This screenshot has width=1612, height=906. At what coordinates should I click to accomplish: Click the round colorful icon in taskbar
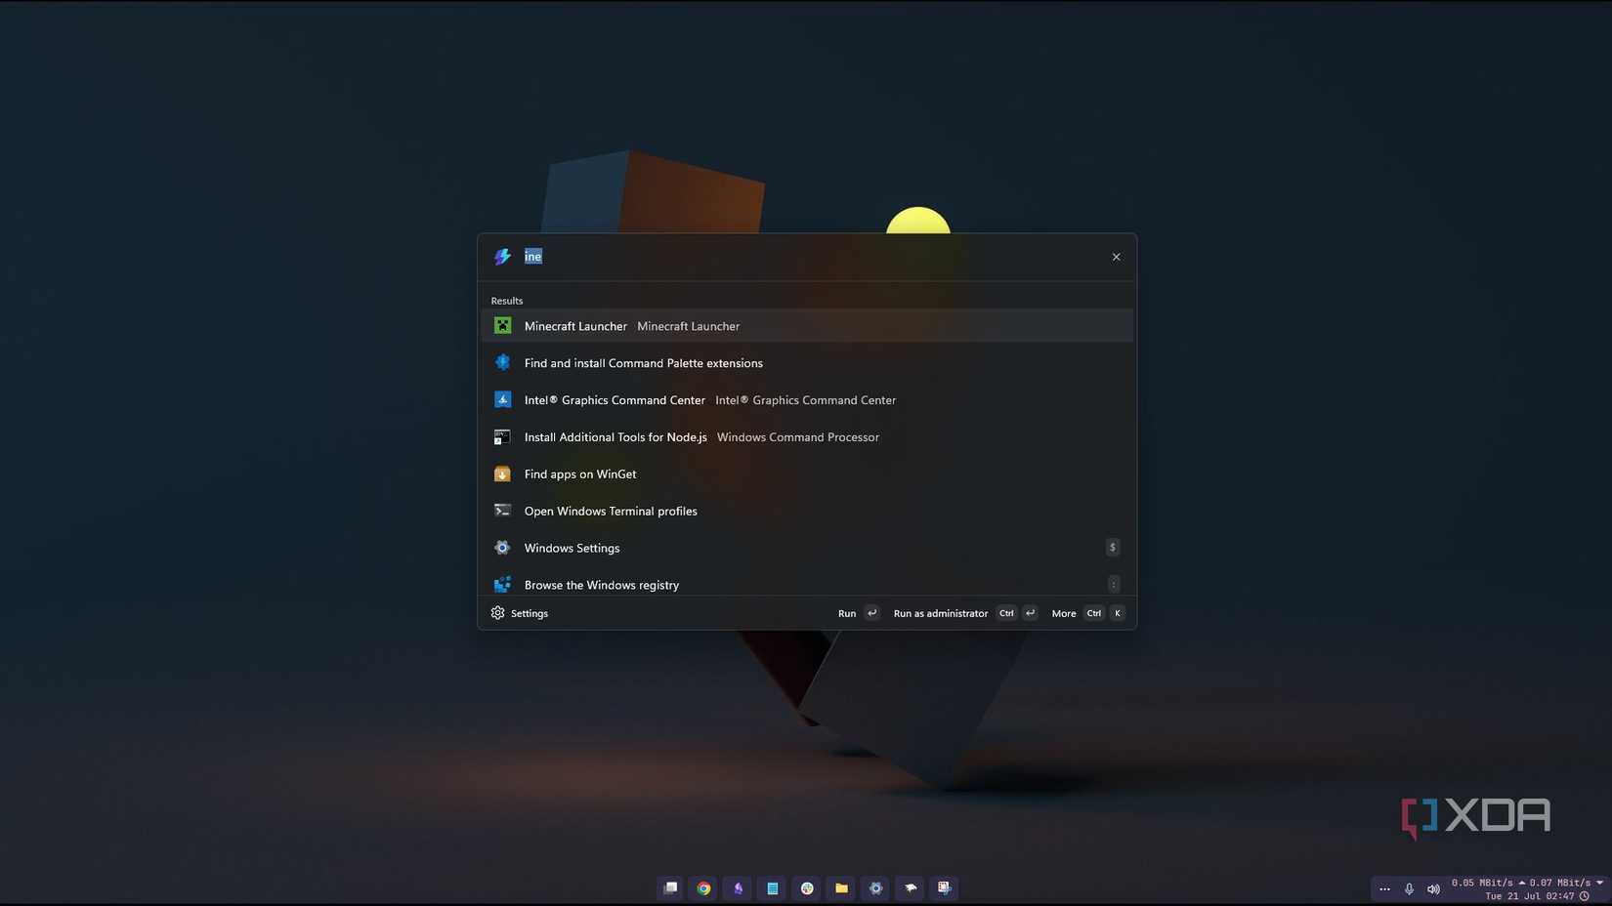[807, 888]
